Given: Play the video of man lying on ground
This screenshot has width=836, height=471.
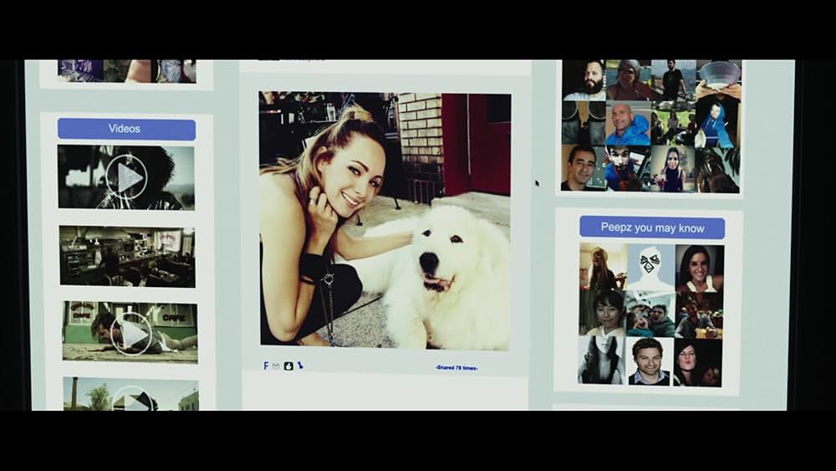Looking at the screenshot, I should pos(130,333).
